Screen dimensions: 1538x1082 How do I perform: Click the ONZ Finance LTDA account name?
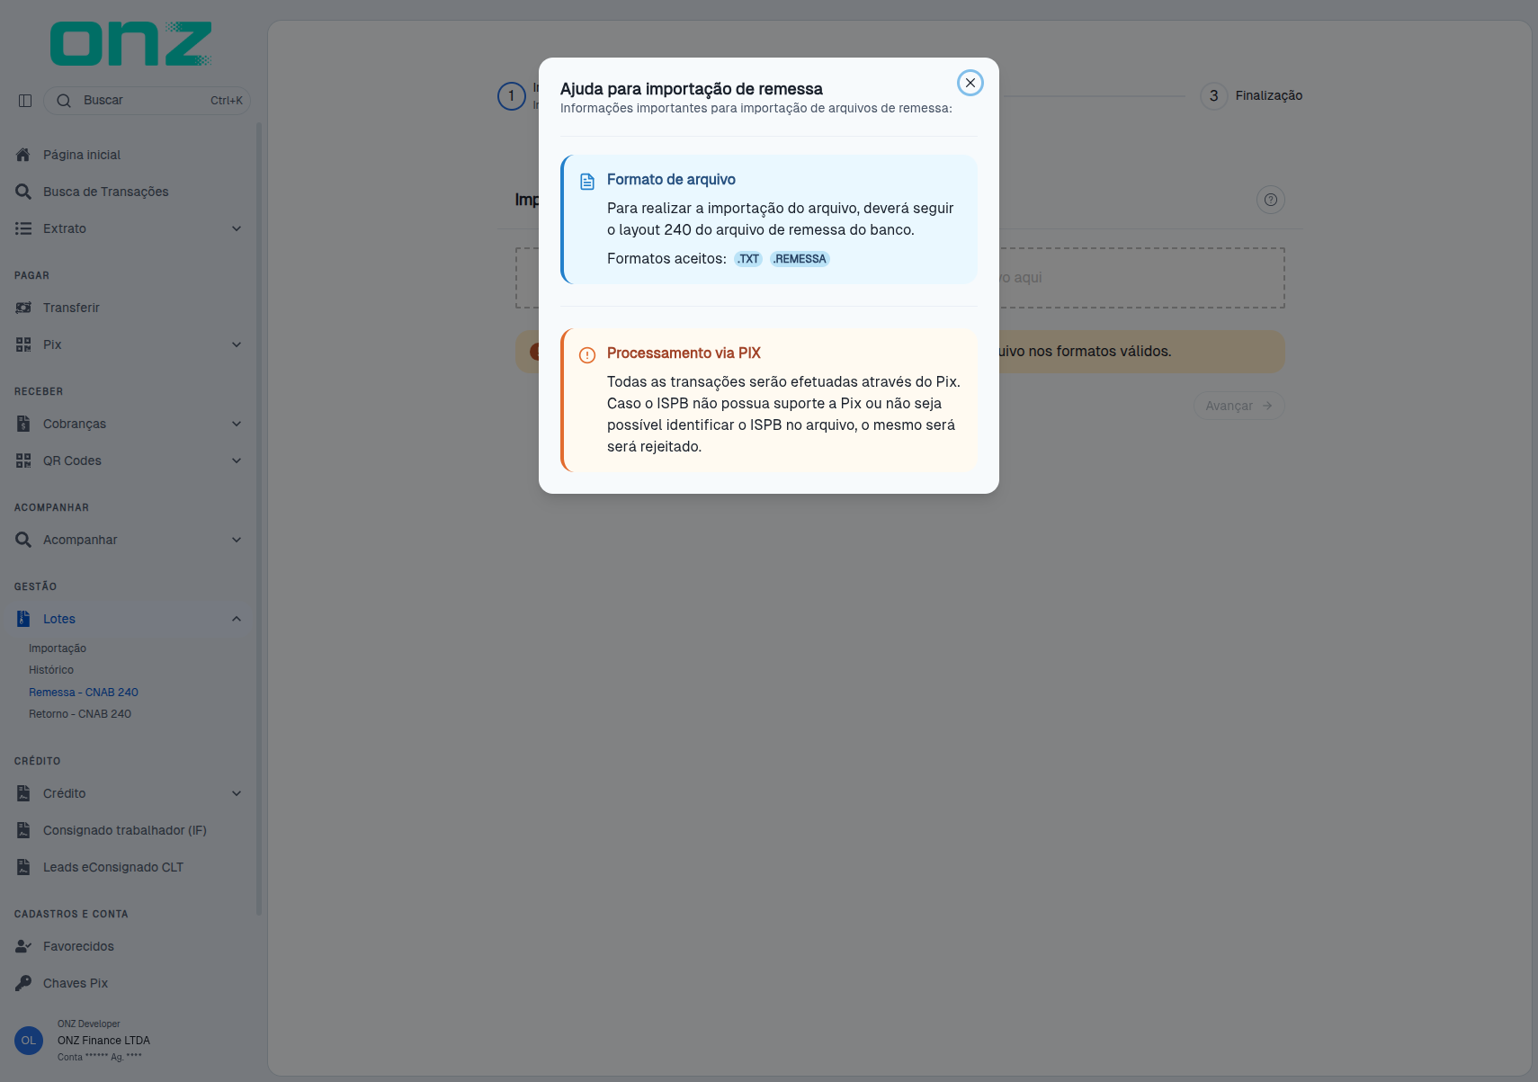pos(104,1041)
